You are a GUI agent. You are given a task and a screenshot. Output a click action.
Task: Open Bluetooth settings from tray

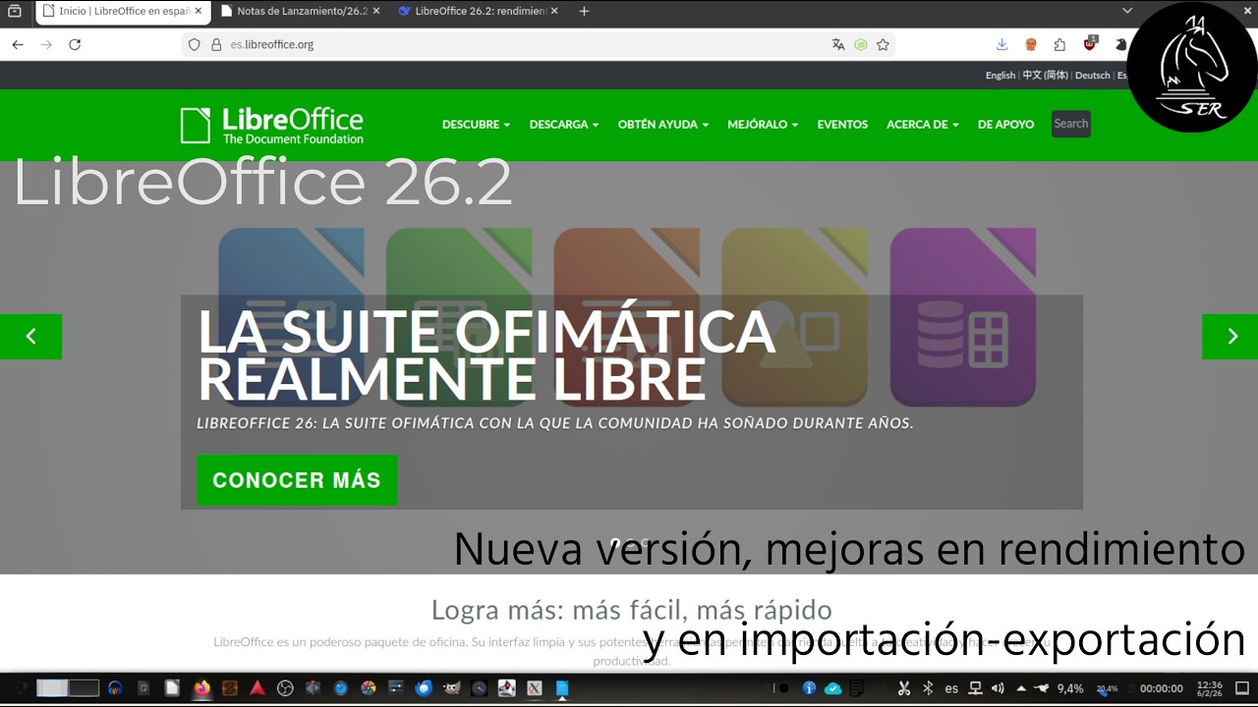[928, 688]
